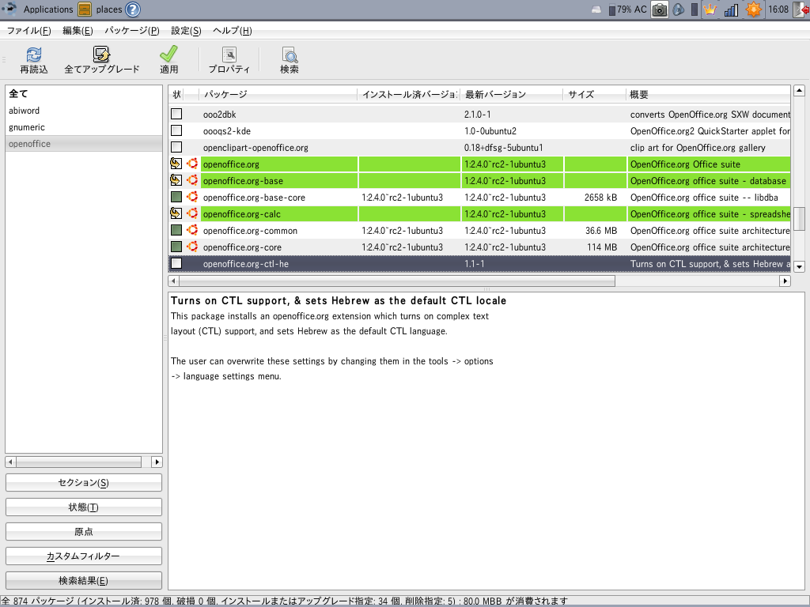Click the package list vertical scrollbar thumb
The image size is (810, 607).
(799, 218)
